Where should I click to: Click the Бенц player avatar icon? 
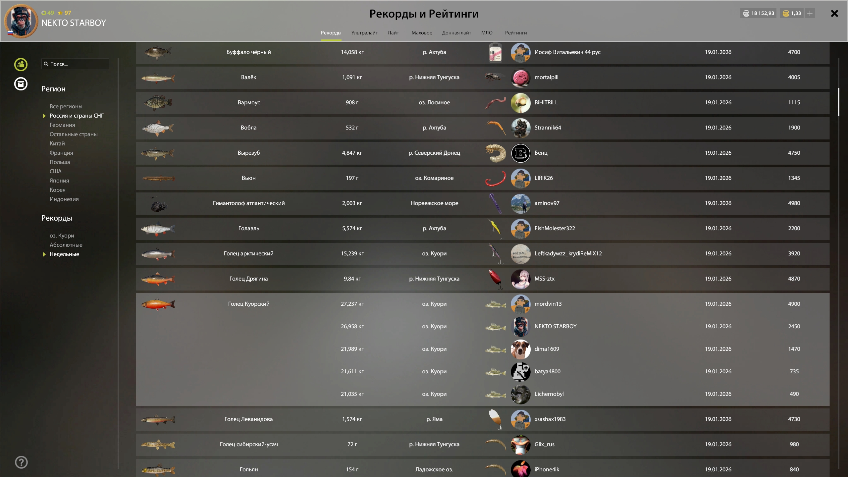click(520, 153)
